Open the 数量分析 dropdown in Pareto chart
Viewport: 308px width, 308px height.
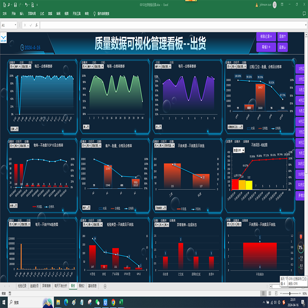click(239, 150)
